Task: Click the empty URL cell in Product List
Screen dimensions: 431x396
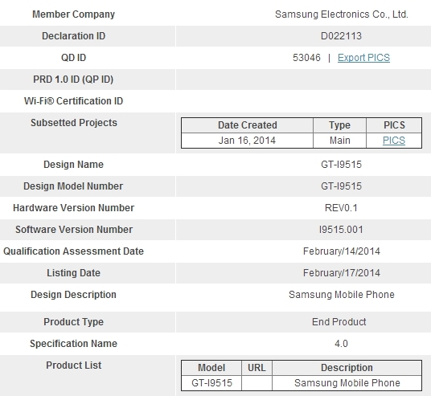Action: point(257,383)
